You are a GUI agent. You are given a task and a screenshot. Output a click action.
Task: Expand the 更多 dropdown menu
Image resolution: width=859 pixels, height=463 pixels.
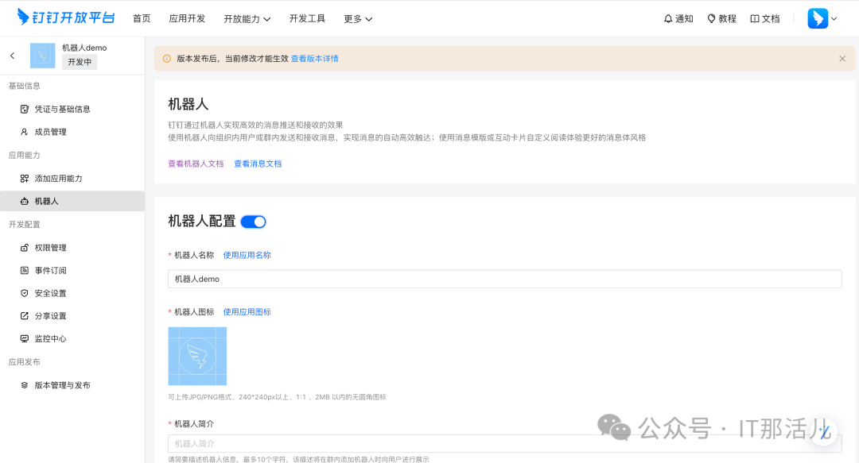[x=358, y=19]
